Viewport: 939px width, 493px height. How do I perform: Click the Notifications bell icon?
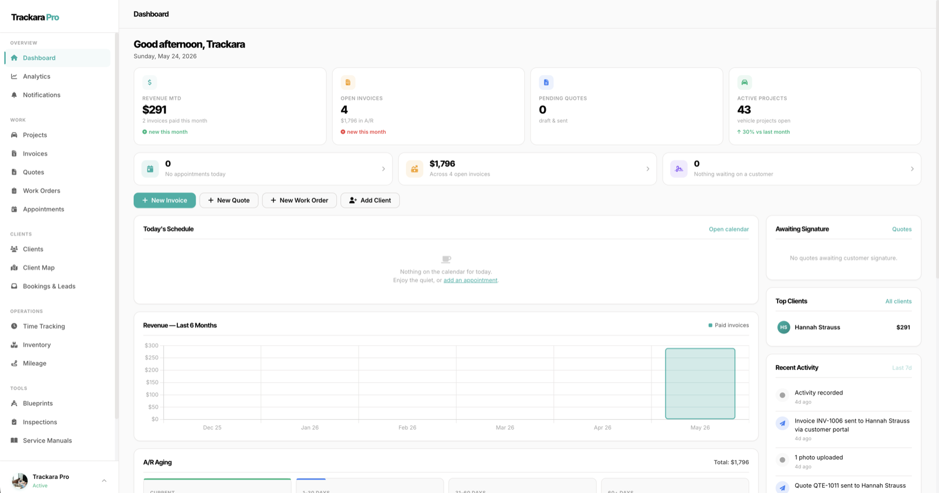click(14, 95)
